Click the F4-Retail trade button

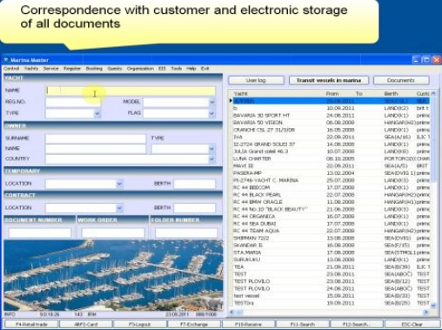point(31,324)
